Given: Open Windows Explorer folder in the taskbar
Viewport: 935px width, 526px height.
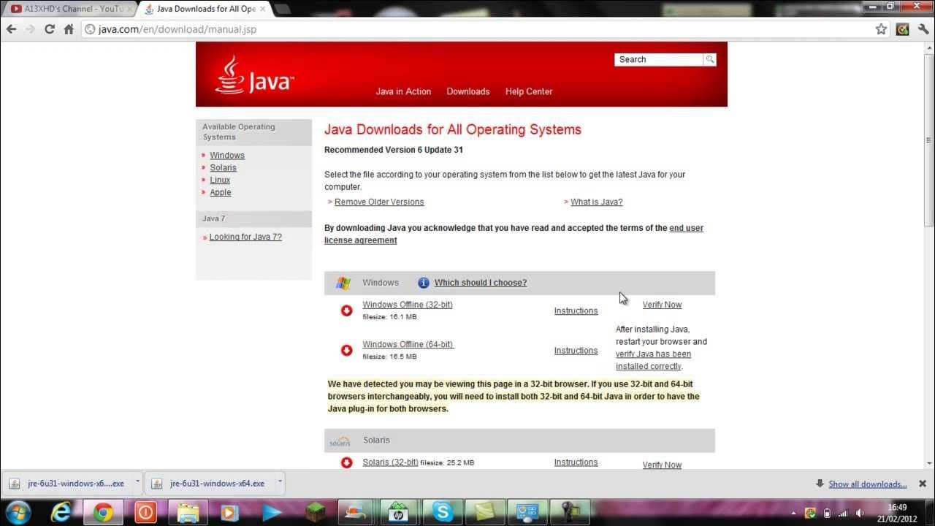Looking at the screenshot, I should [x=188, y=512].
